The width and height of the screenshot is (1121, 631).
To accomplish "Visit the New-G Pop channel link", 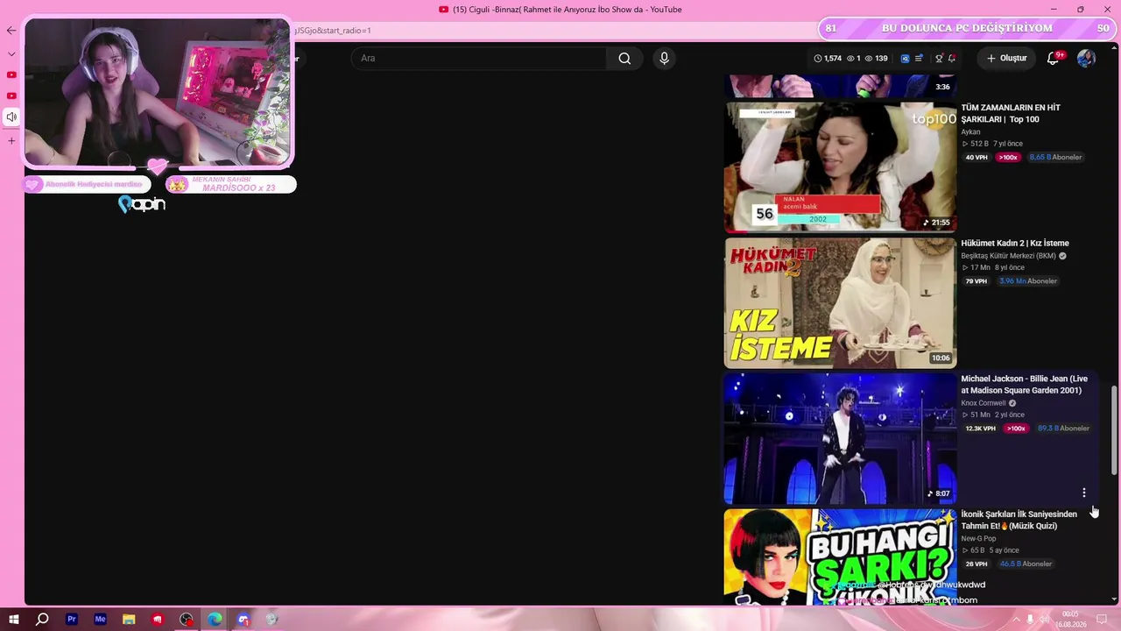I will (978, 539).
